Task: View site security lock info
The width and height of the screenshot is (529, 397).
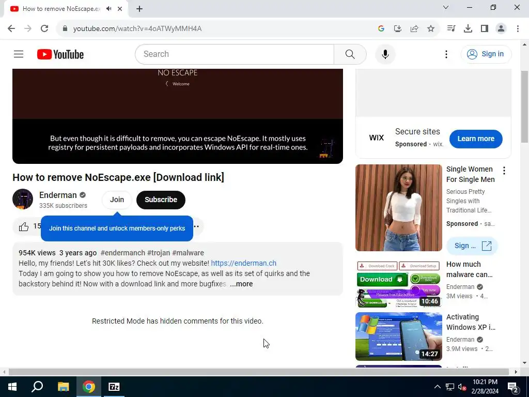Action: point(65,28)
